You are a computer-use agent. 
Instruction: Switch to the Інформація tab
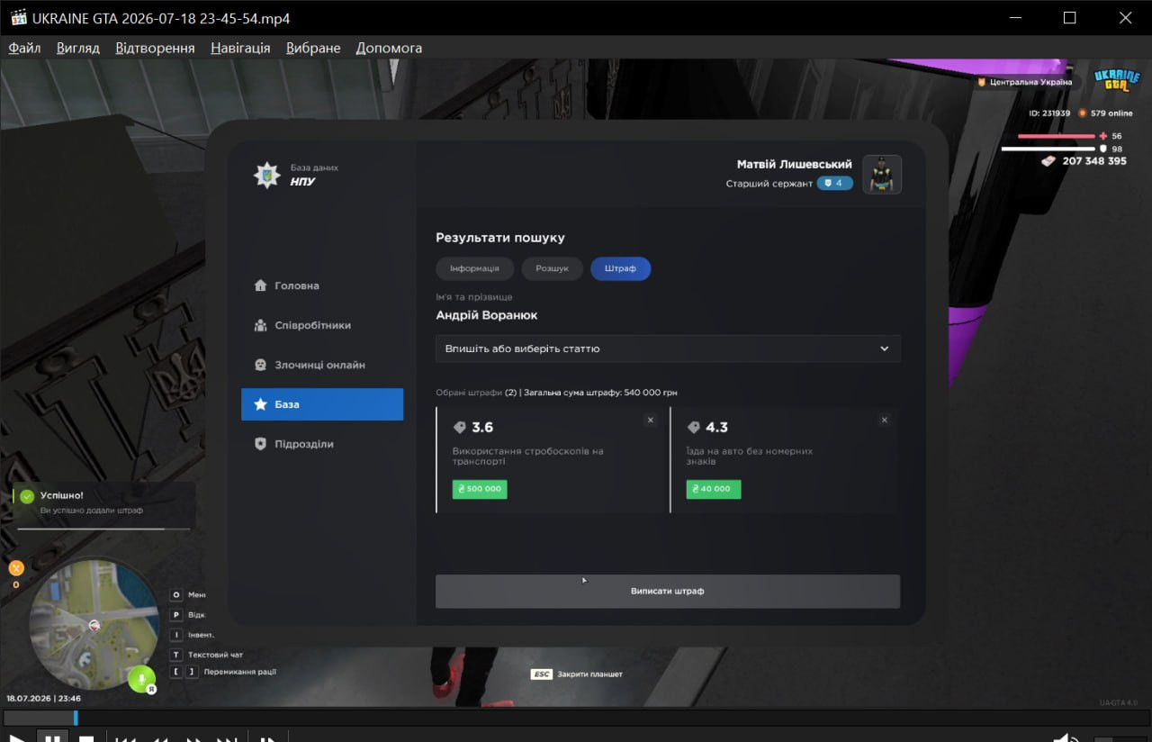[475, 268]
